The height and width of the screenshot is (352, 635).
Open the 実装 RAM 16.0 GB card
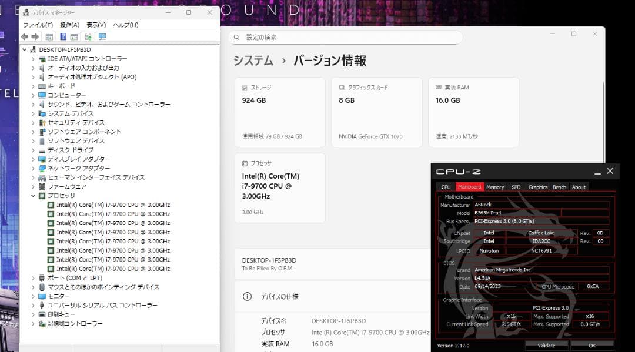pos(473,112)
